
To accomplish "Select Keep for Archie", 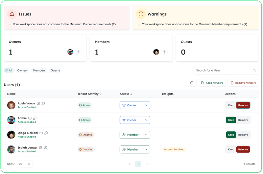I will 231,120.
